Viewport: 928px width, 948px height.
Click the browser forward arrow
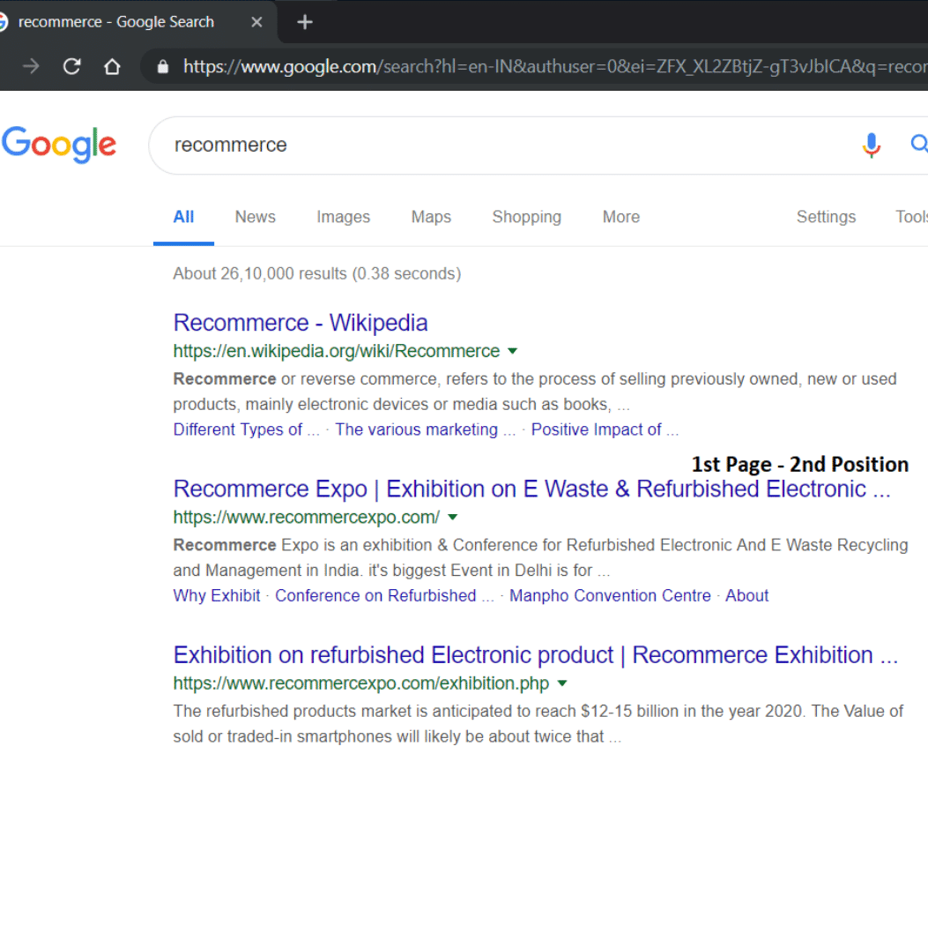[31, 66]
